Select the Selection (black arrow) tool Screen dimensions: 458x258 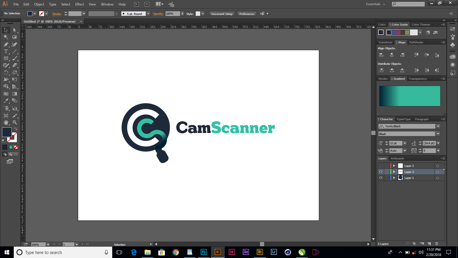coord(6,30)
